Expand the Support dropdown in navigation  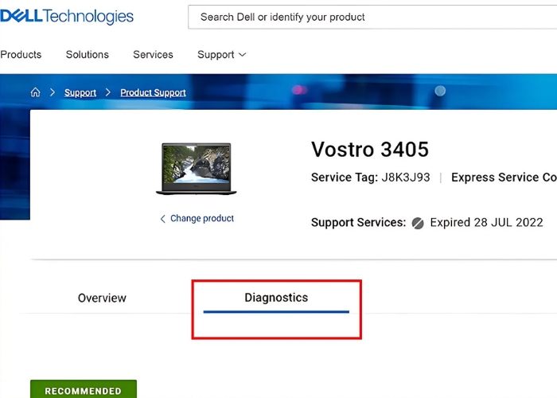tap(222, 55)
